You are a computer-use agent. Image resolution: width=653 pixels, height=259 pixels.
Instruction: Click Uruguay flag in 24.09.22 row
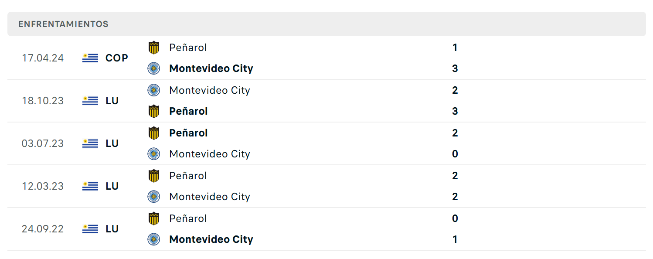click(90, 229)
